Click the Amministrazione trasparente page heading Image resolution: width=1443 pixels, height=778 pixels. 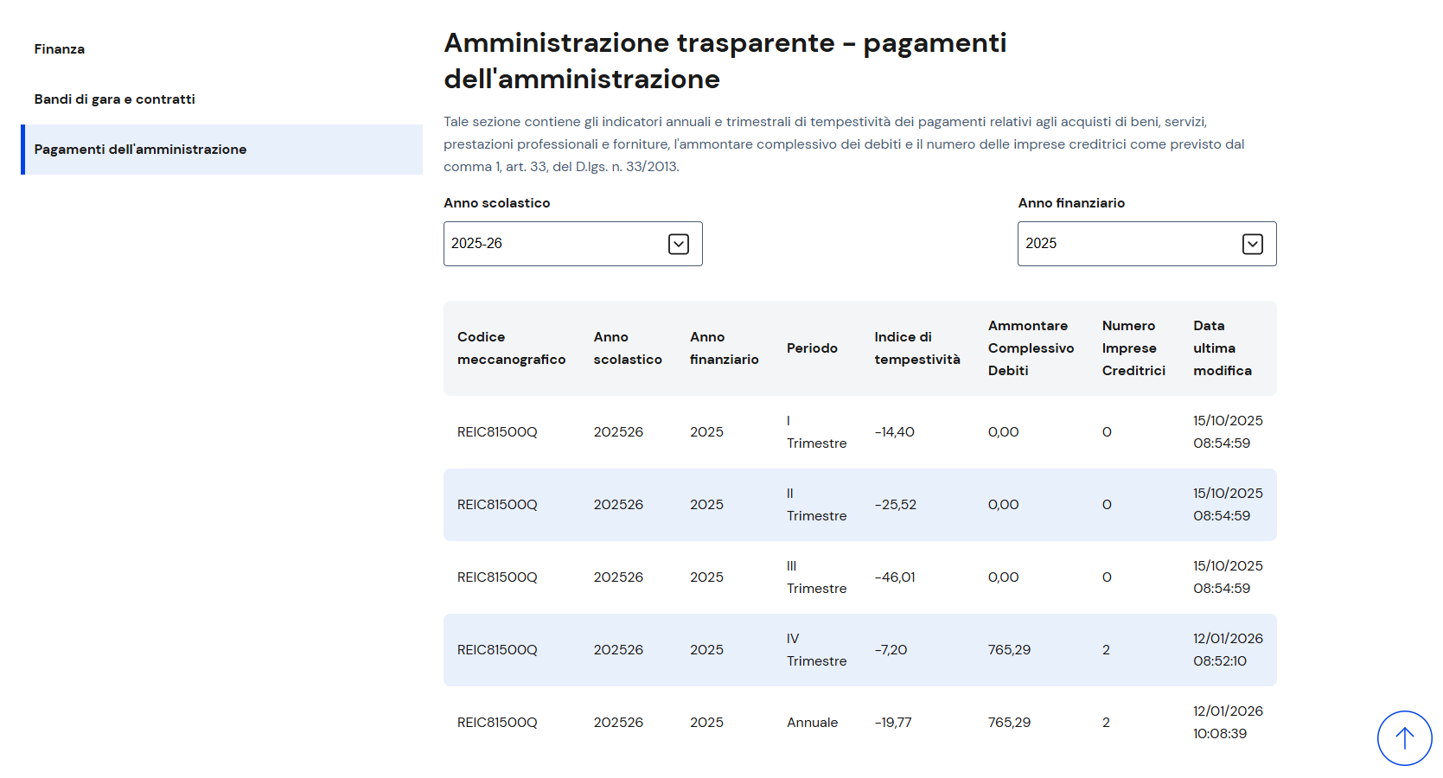click(725, 61)
